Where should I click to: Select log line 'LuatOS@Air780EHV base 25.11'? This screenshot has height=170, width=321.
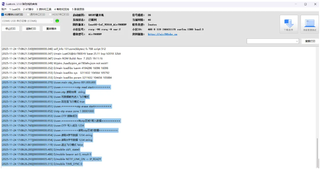tap(61, 54)
